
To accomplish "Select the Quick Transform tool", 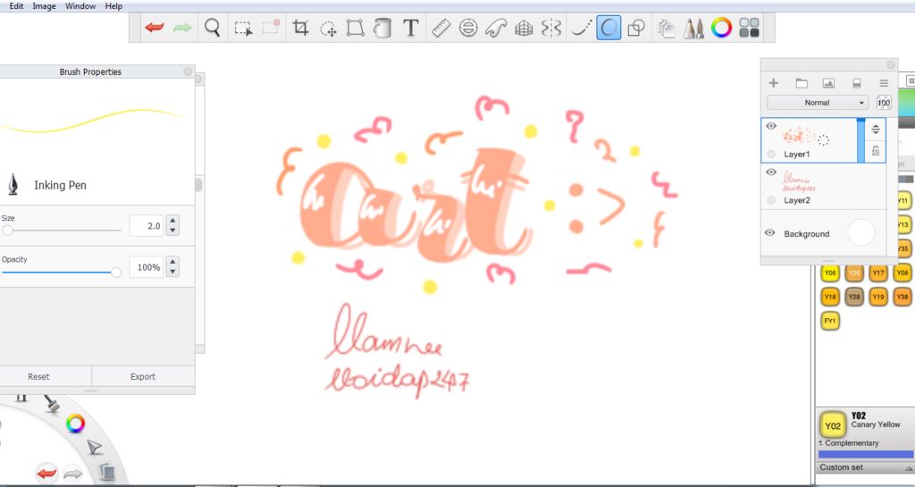I will [x=328, y=28].
